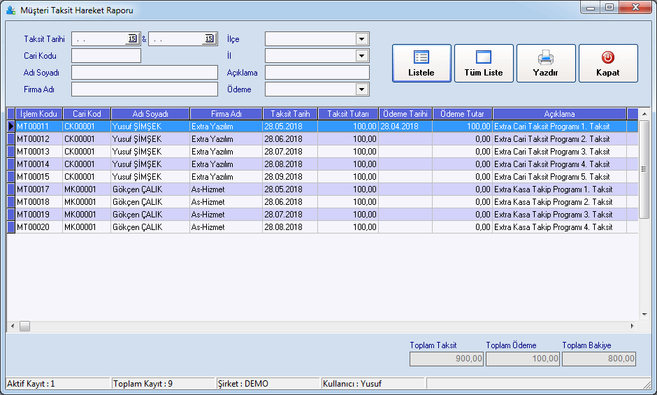The height and width of the screenshot is (395, 657).
Task: Click the Yazdır print button
Action: coord(546,64)
